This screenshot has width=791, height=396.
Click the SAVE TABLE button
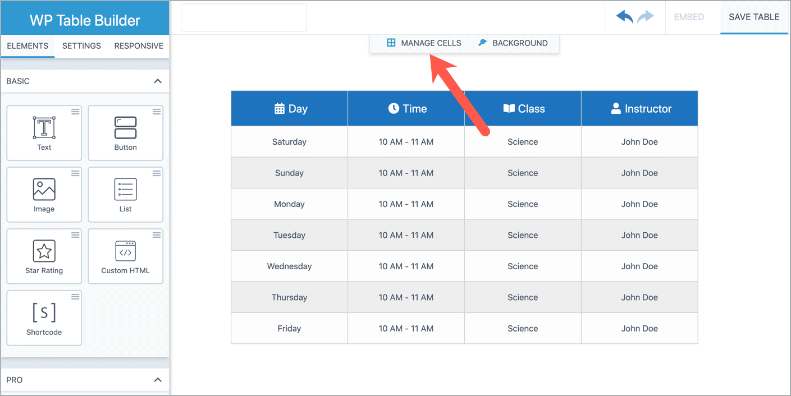[753, 17]
